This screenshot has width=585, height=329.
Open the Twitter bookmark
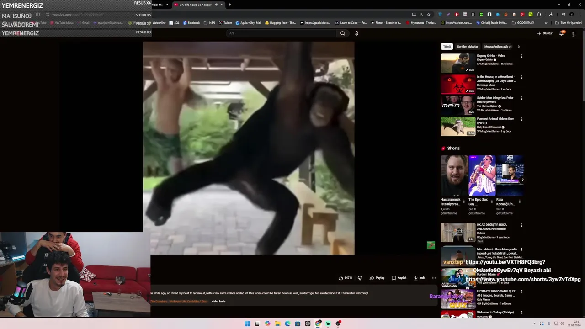(225, 23)
